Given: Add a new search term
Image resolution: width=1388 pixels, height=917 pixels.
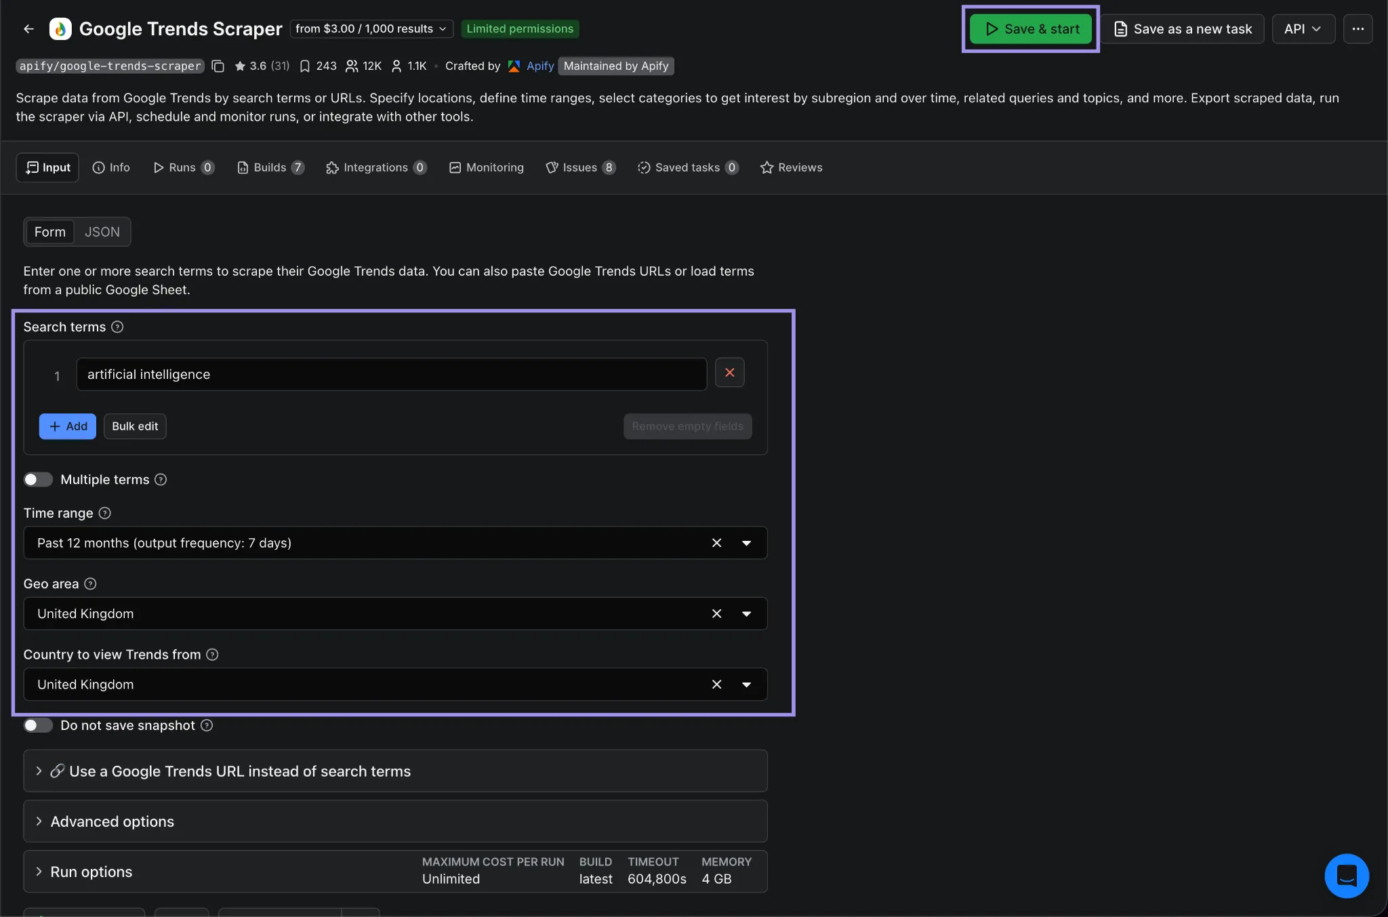Looking at the screenshot, I should (68, 426).
